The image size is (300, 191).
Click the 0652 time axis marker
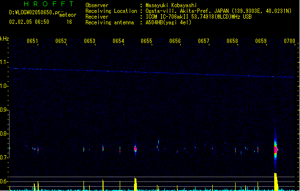click(x=61, y=41)
